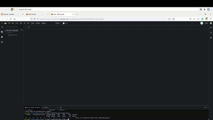Open the Collaborate panel icon on right
The width and height of the screenshot is (213, 120).
pos(211,27)
